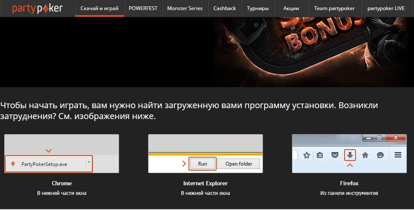Click the Firefox window minimize button
This screenshot has width=414, height=210.
click(369, 138)
